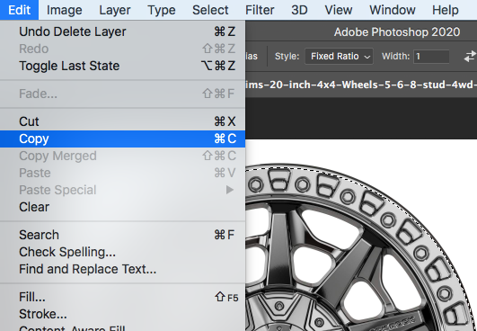The image size is (477, 331).
Task: Open the Window menu
Action: click(393, 10)
